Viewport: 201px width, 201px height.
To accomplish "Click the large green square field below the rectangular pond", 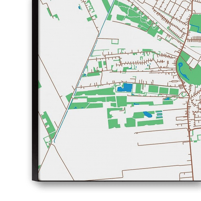I will point(121,101).
